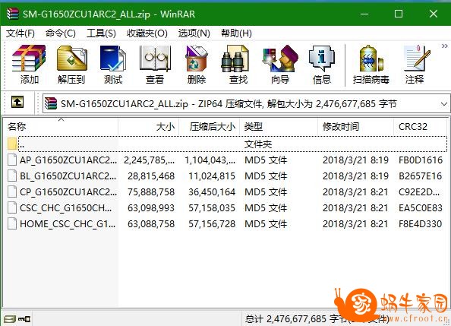Open the 选项(N) menu

(194, 33)
